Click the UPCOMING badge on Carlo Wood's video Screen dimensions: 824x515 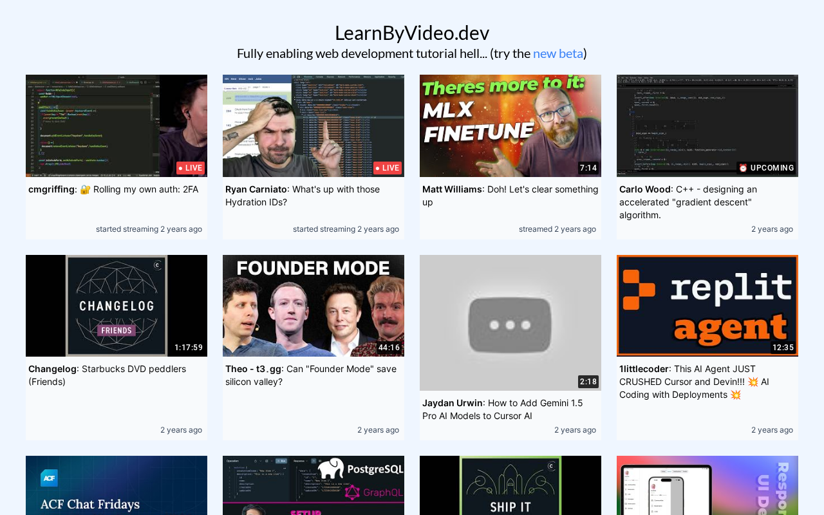[766, 168]
